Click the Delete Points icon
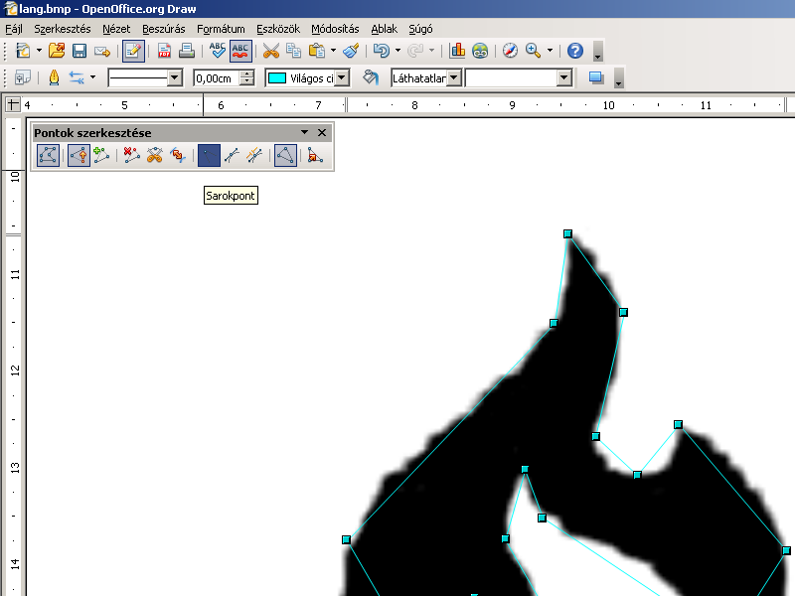The width and height of the screenshot is (795, 596). coord(131,155)
